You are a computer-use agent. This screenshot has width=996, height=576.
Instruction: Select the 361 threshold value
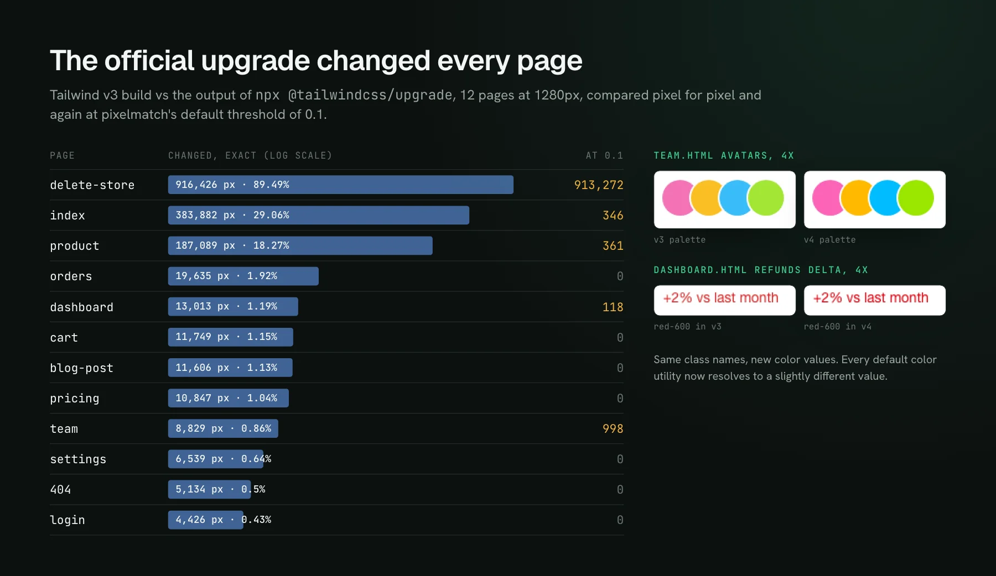pyautogui.click(x=613, y=246)
